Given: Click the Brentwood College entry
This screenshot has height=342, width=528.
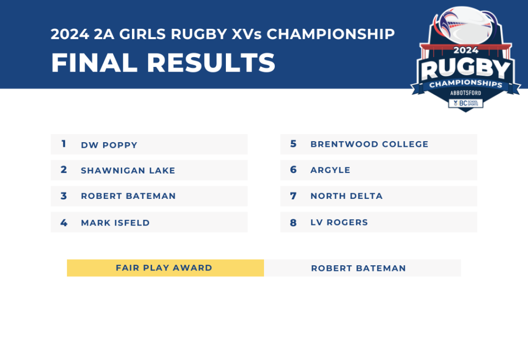Looking at the screenshot, I should [x=378, y=144].
